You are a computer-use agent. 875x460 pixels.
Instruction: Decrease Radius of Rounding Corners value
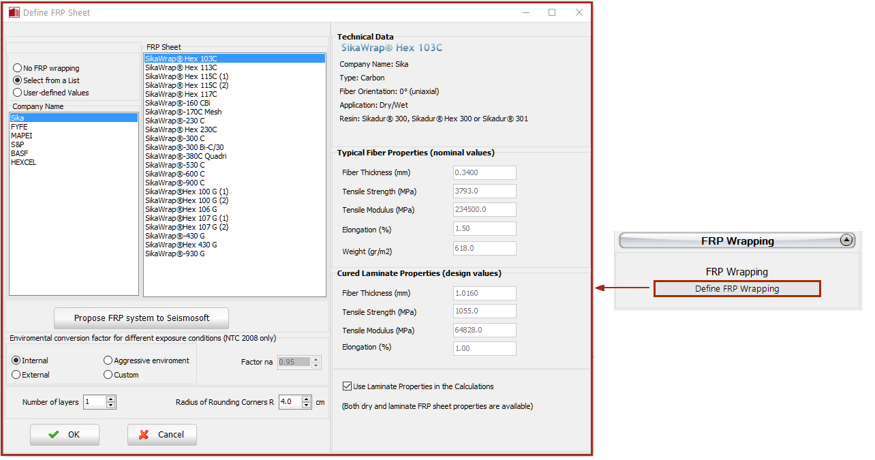(307, 405)
